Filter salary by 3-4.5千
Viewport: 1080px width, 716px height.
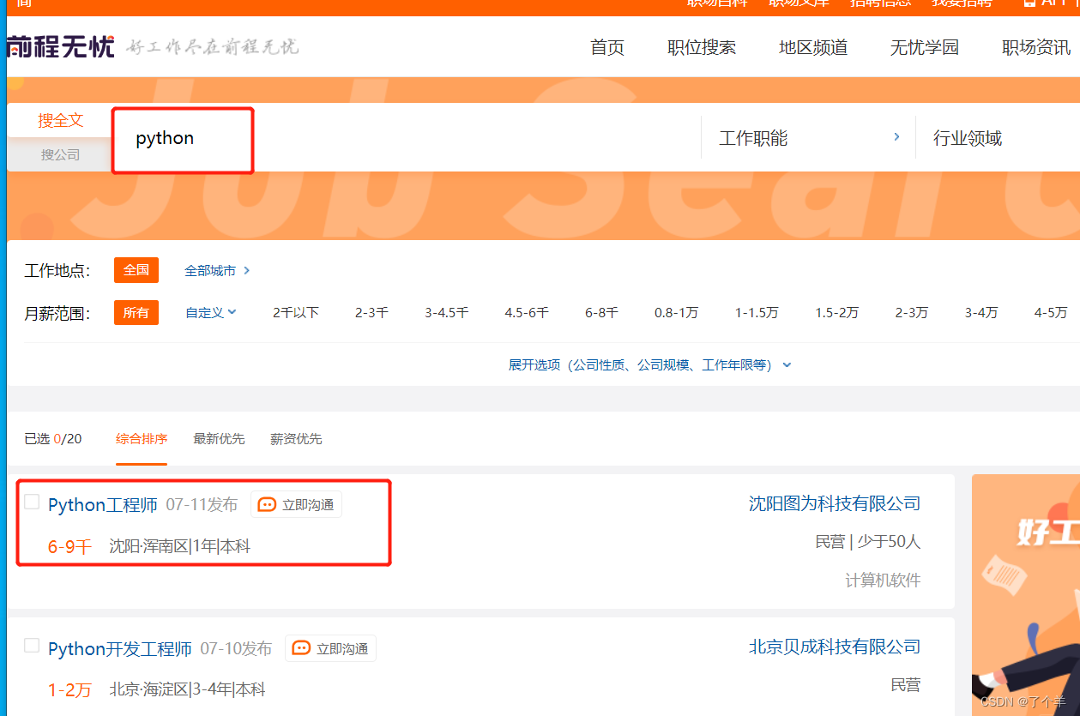click(446, 313)
